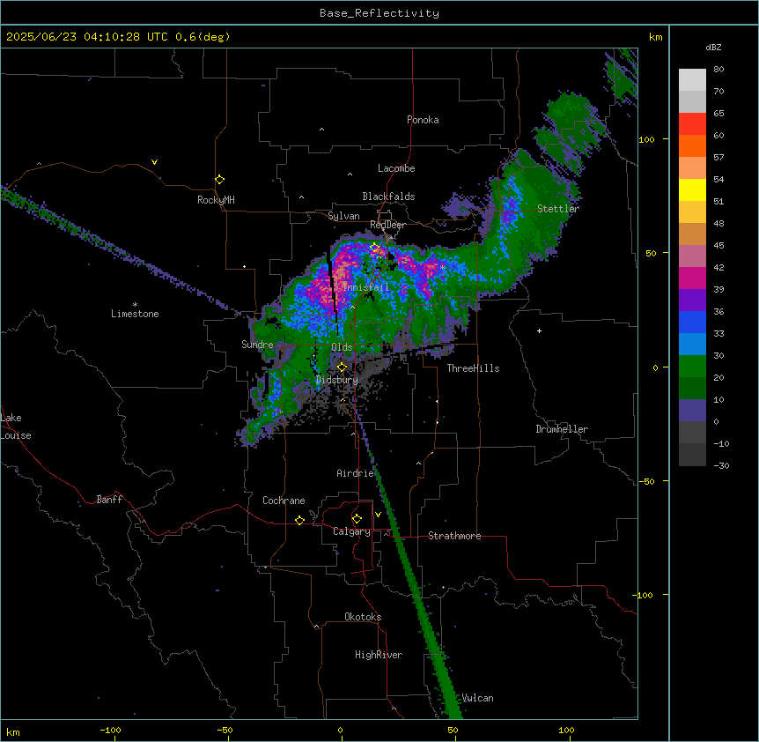Image resolution: width=759 pixels, height=742 pixels.
Task: Select the dark gray -10 to 0 dBZ swatch
Action: tap(692, 433)
